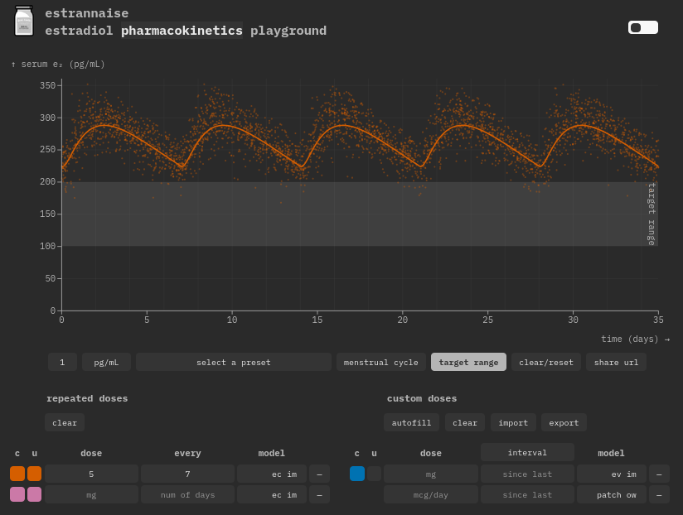Open the model dropdown for the 5 mg repeated dose
Viewport: 683px width, 515px height.
272,474
